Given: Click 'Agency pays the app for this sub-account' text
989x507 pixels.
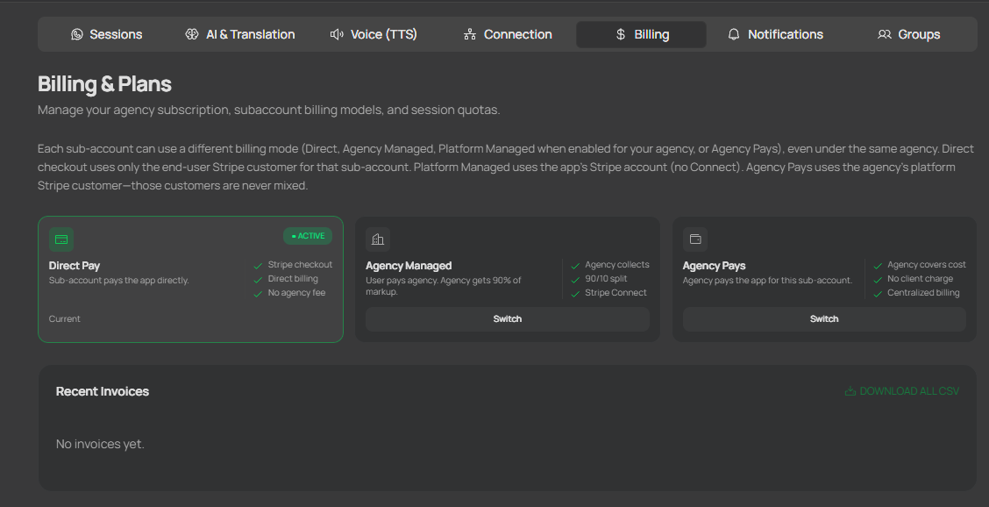Looking at the screenshot, I should (767, 281).
